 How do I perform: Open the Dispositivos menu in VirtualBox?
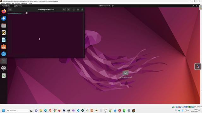[24, 3]
